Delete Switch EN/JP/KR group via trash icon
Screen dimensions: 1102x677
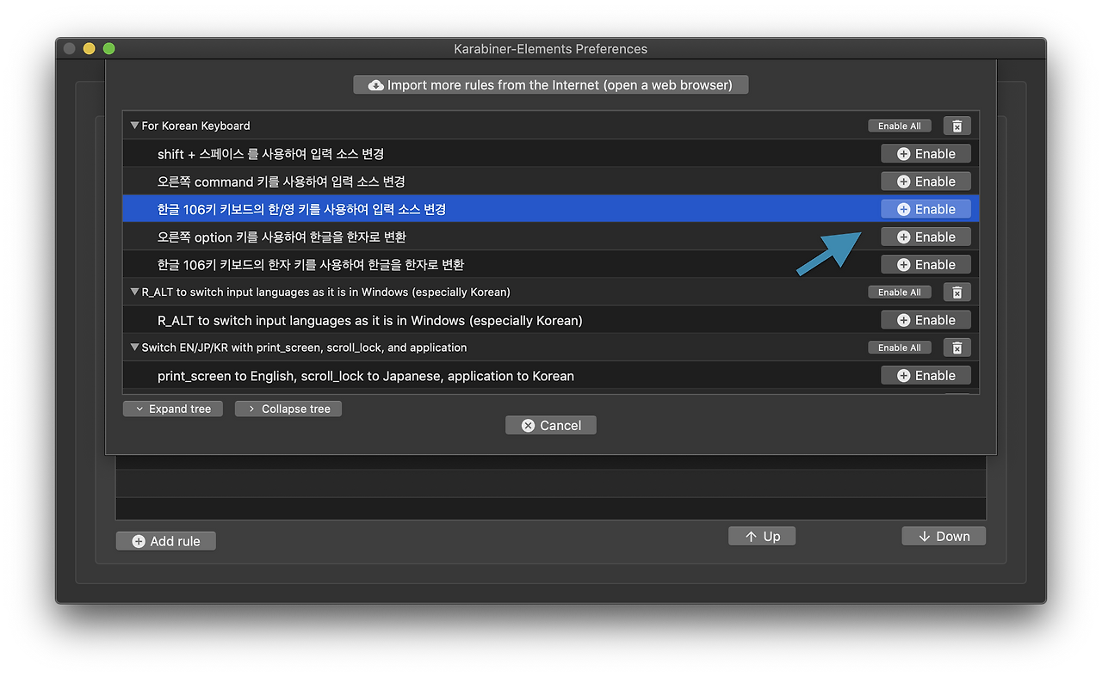click(x=957, y=348)
